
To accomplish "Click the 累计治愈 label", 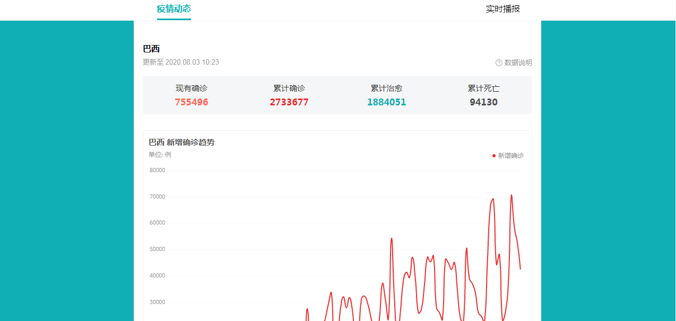I will pyautogui.click(x=386, y=88).
